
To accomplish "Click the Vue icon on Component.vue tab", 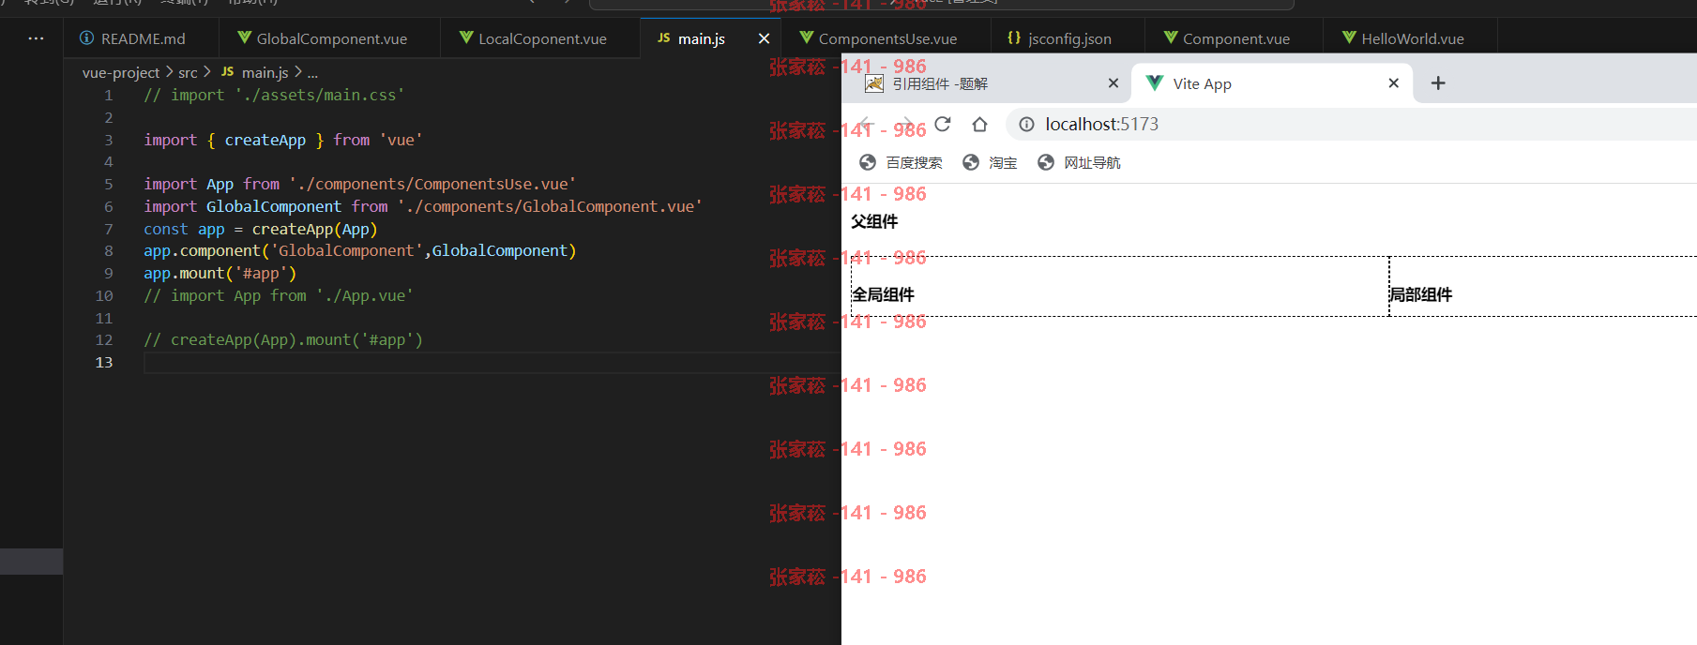I will (1171, 37).
